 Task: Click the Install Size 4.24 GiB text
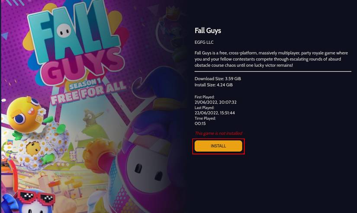pyautogui.click(x=214, y=85)
